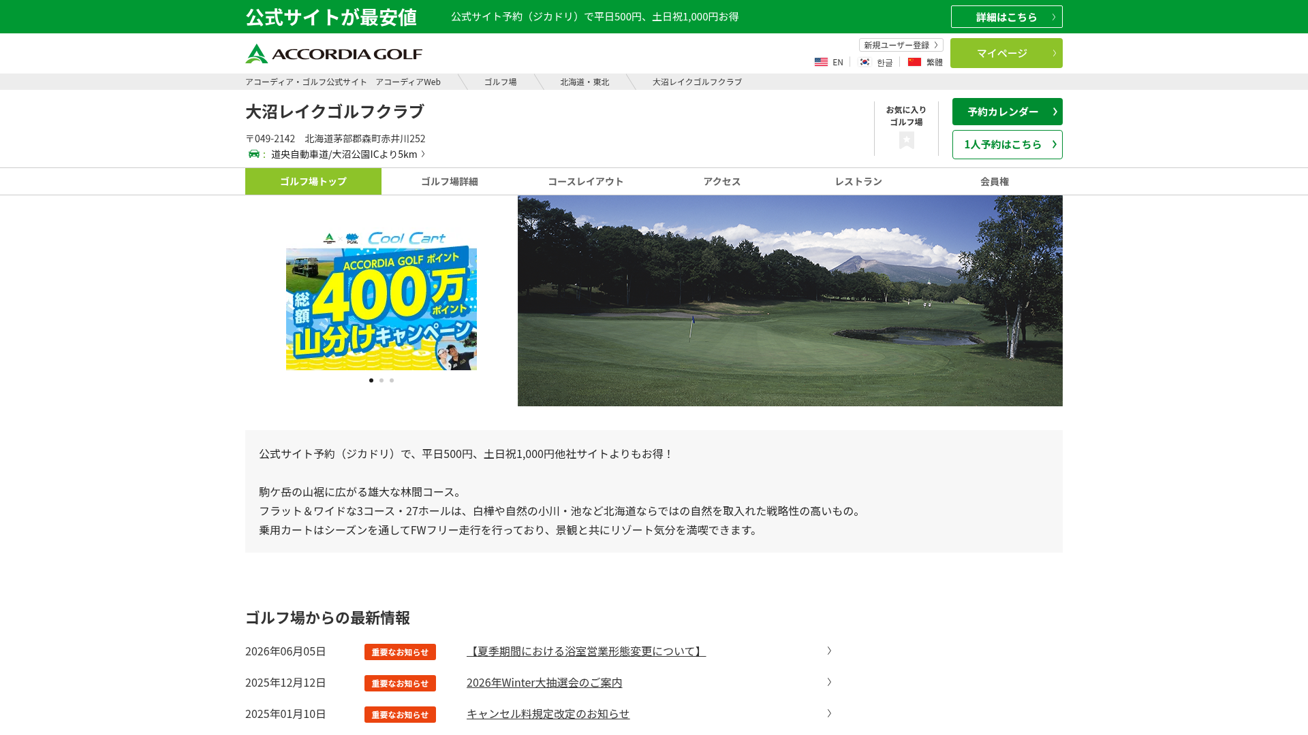
Task: Click the EN language link text
Action: point(838,62)
